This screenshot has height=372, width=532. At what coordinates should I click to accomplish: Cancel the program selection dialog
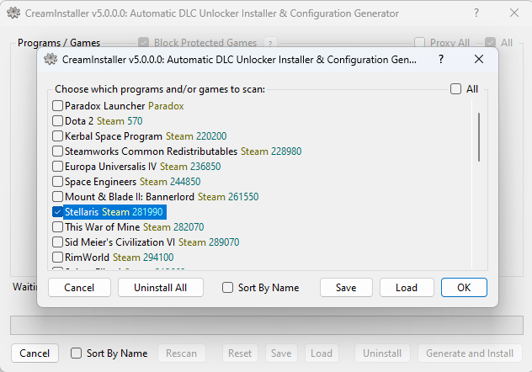point(79,288)
